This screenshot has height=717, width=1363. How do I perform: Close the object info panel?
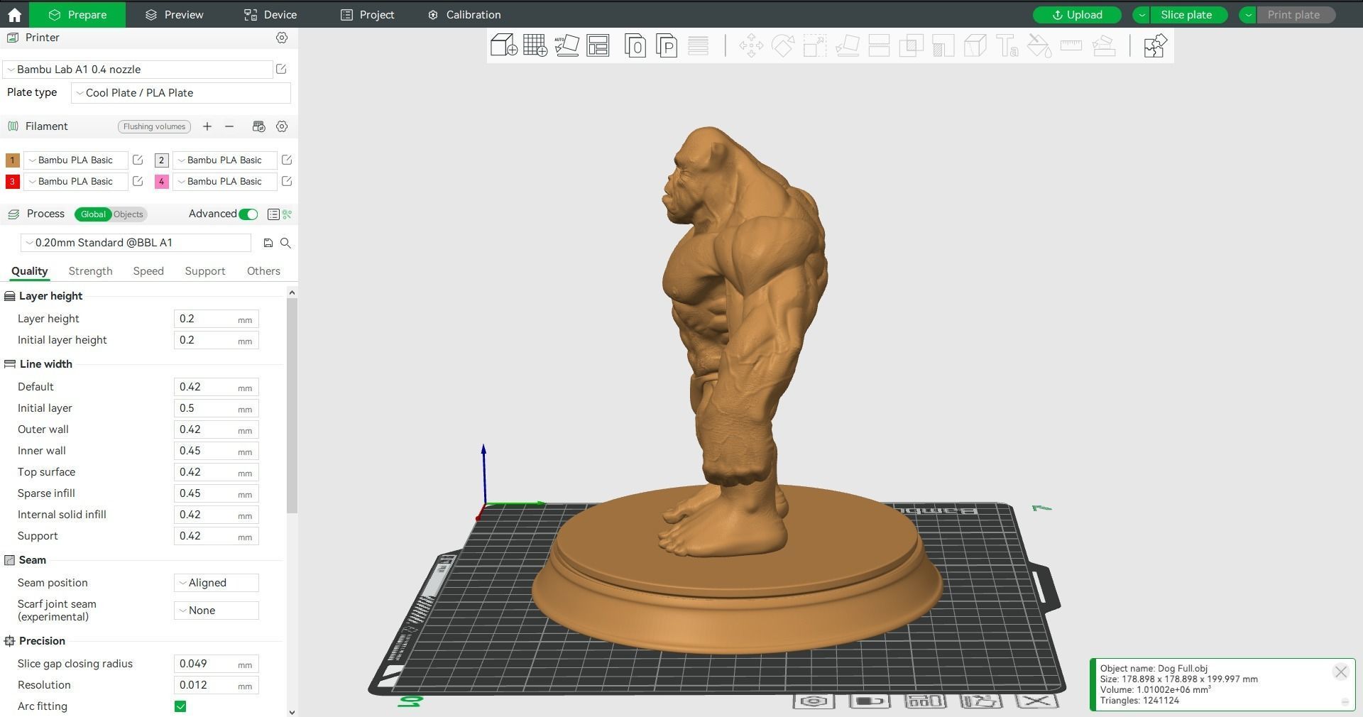pyautogui.click(x=1341, y=672)
